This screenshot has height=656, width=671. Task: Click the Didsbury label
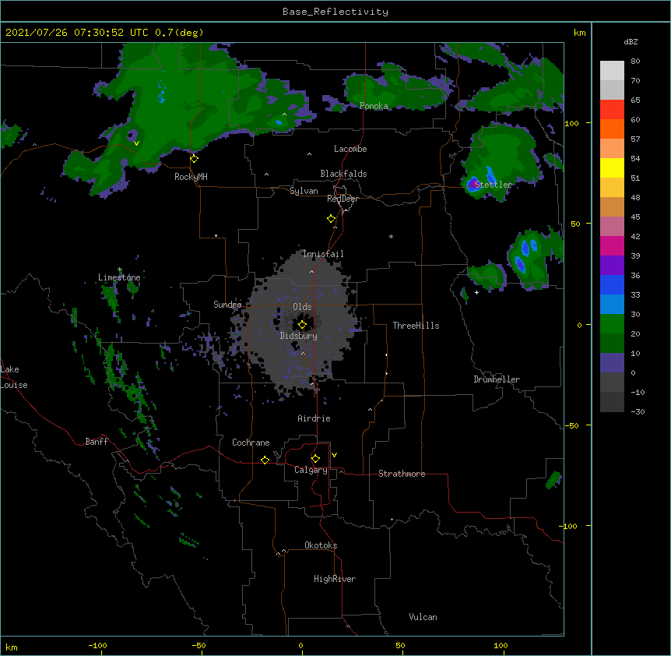299,336
